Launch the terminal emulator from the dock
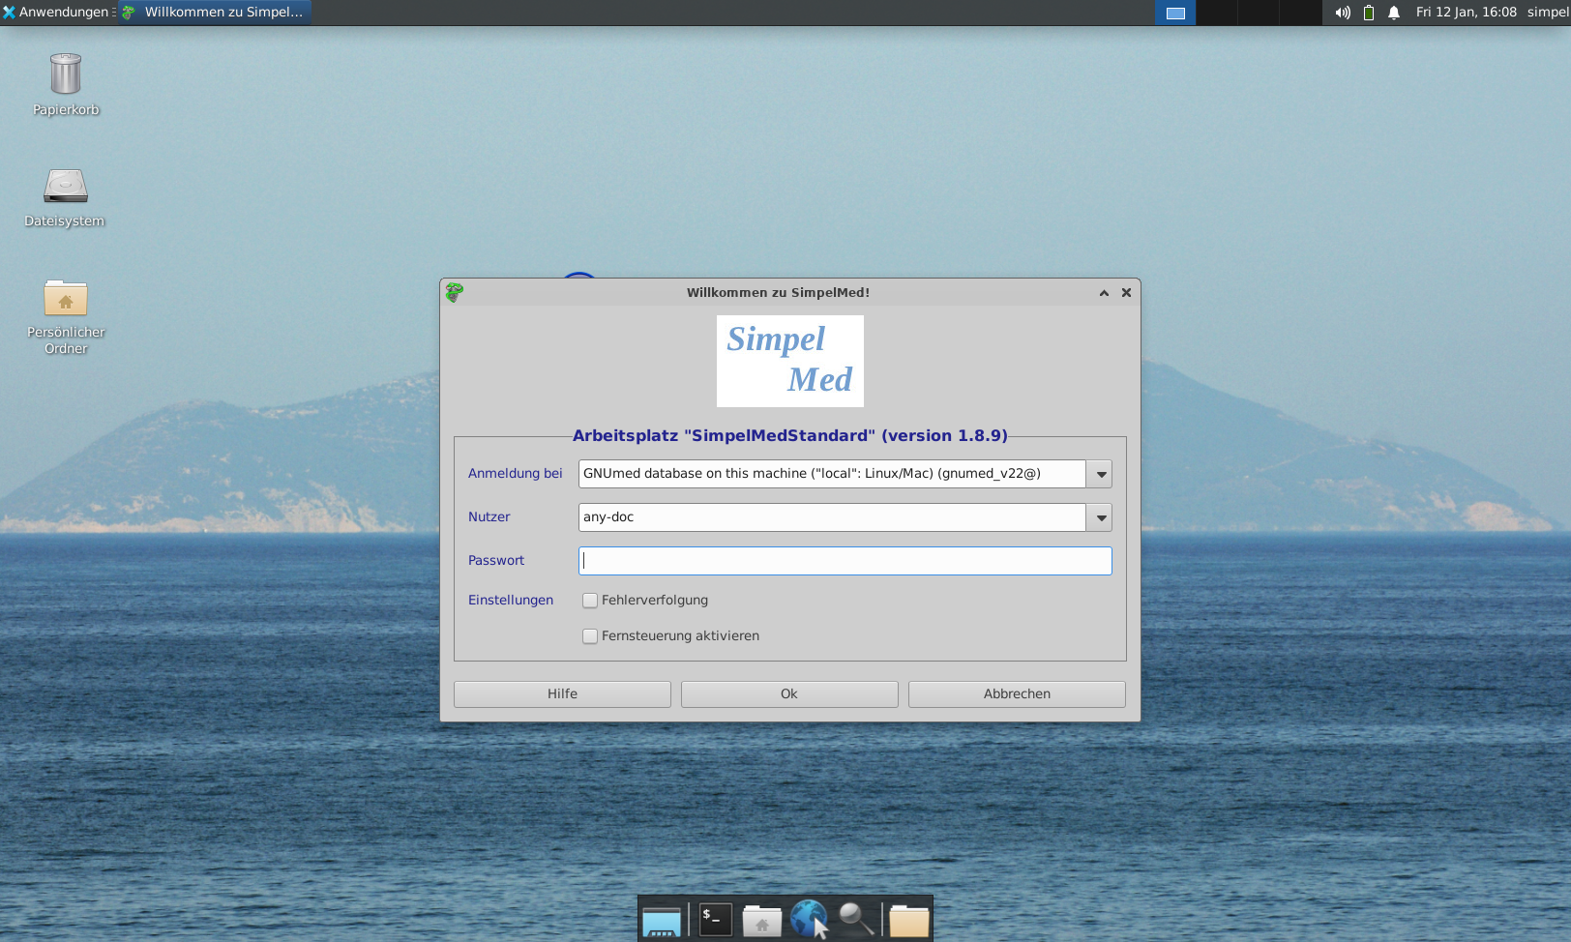 (716, 919)
